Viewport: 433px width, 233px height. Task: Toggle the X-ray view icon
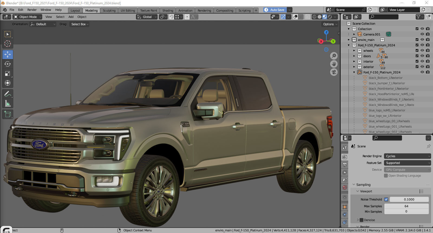tap(307, 17)
